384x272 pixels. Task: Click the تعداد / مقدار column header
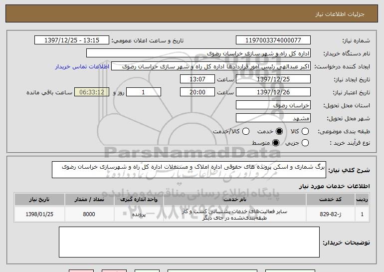89,200
